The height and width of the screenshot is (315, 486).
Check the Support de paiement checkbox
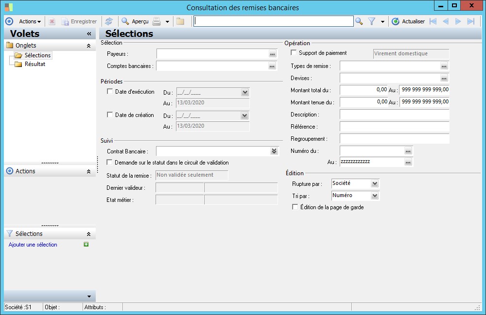pos(294,53)
